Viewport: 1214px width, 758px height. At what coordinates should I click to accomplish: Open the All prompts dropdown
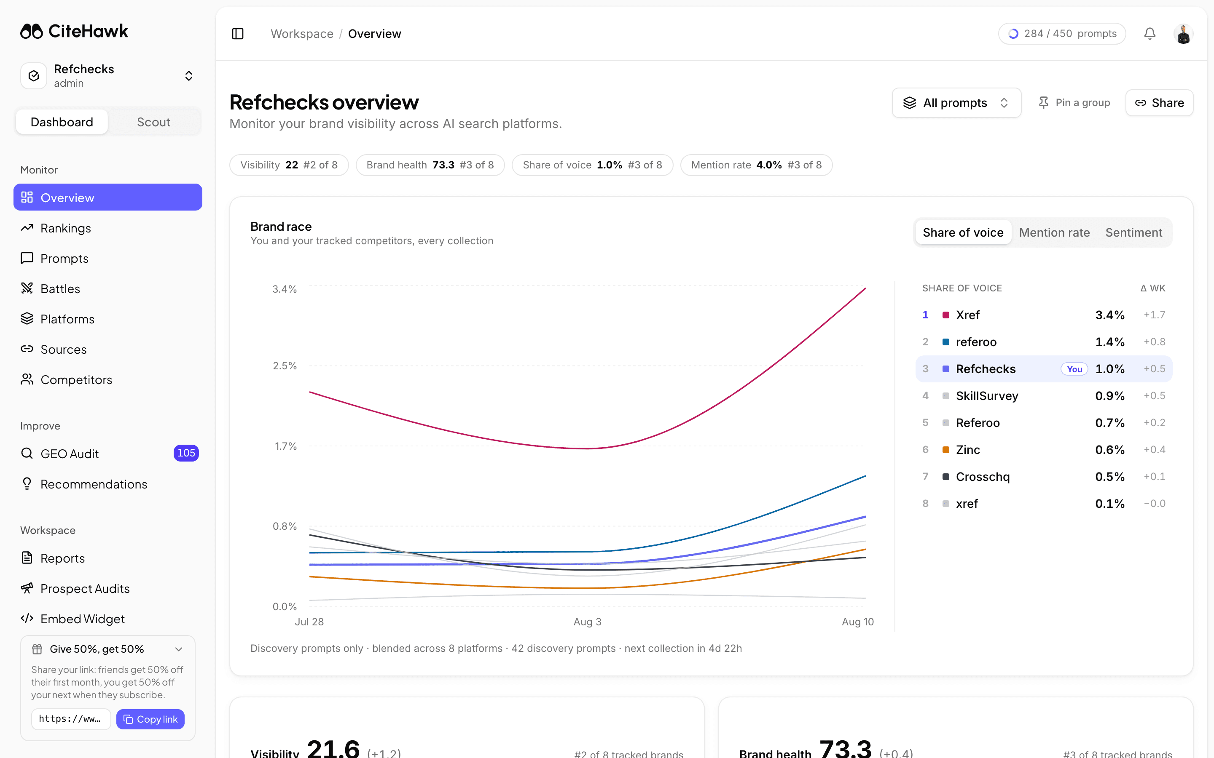pos(956,103)
